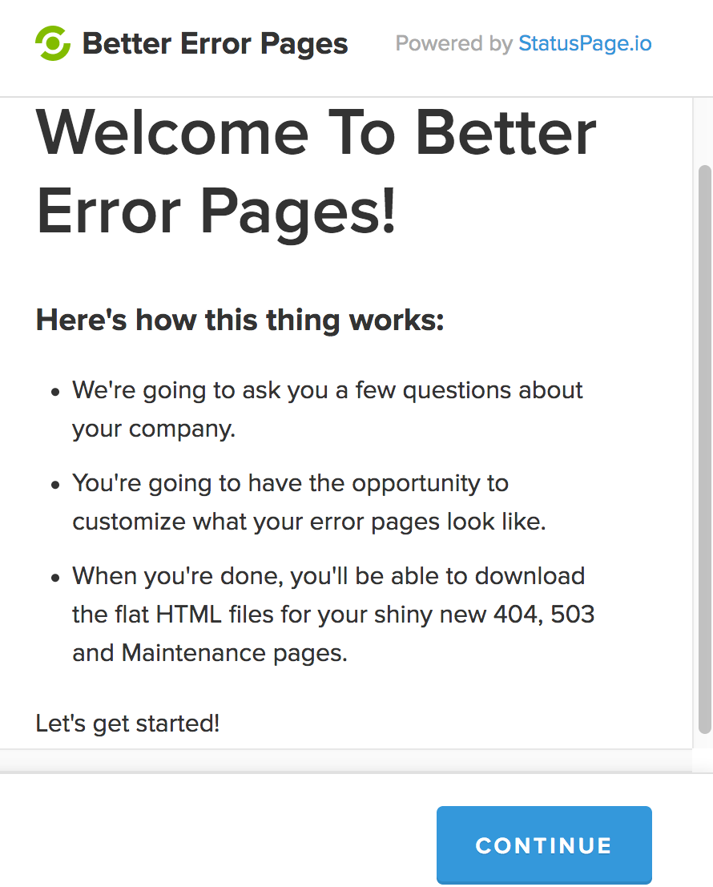Click the Here's how this thing works subheading

coord(240,320)
